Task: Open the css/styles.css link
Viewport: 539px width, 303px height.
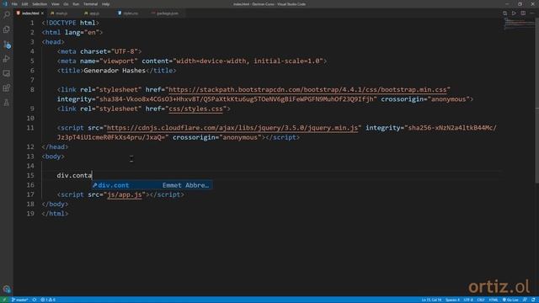Action: (x=195, y=109)
